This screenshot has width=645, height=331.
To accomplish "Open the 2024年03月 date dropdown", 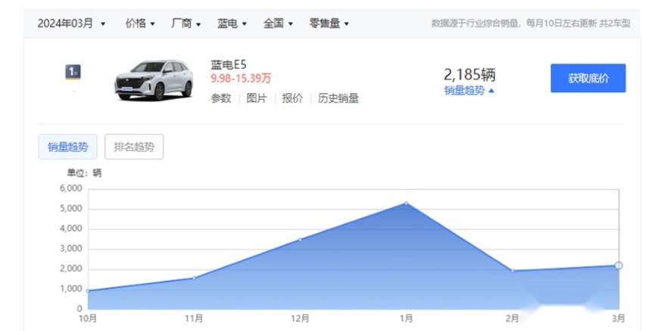I will pos(71,23).
